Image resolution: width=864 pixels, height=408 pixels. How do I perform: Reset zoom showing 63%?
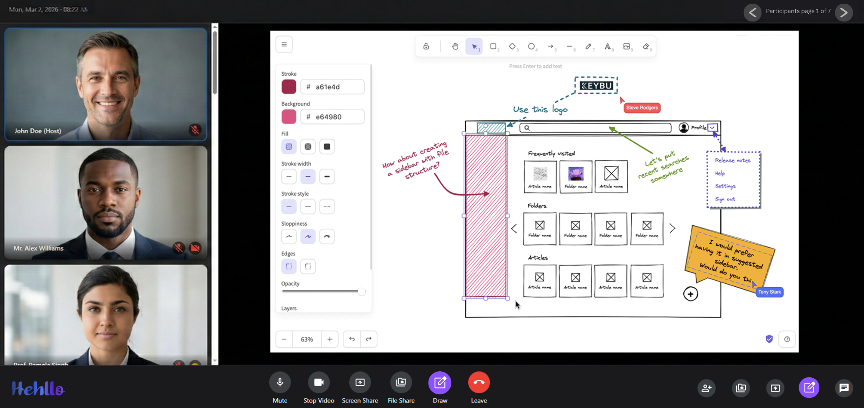click(307, 339)
